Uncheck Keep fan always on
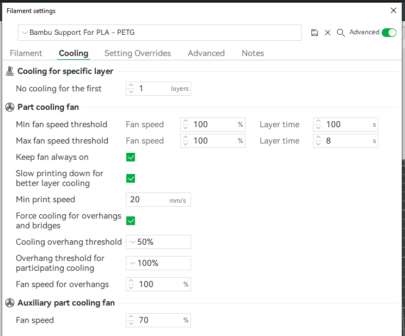405x336 pixels. 131,157
